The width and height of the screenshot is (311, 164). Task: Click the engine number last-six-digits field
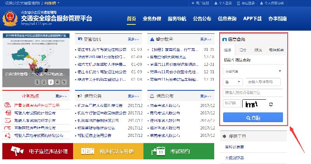click(x=253, y=93)
